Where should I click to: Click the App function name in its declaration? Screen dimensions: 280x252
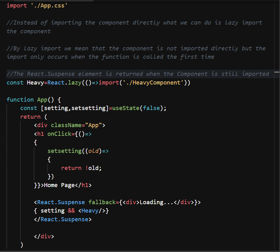pos(42,99)
